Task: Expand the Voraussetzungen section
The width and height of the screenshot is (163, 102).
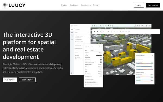Action: pyautogui.click(x=78, y=45)
